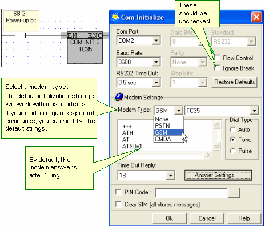Enable the PIN Code checkbox
Image resolution: width=265 pixels, height=227 pixels.
pos(118,192)
